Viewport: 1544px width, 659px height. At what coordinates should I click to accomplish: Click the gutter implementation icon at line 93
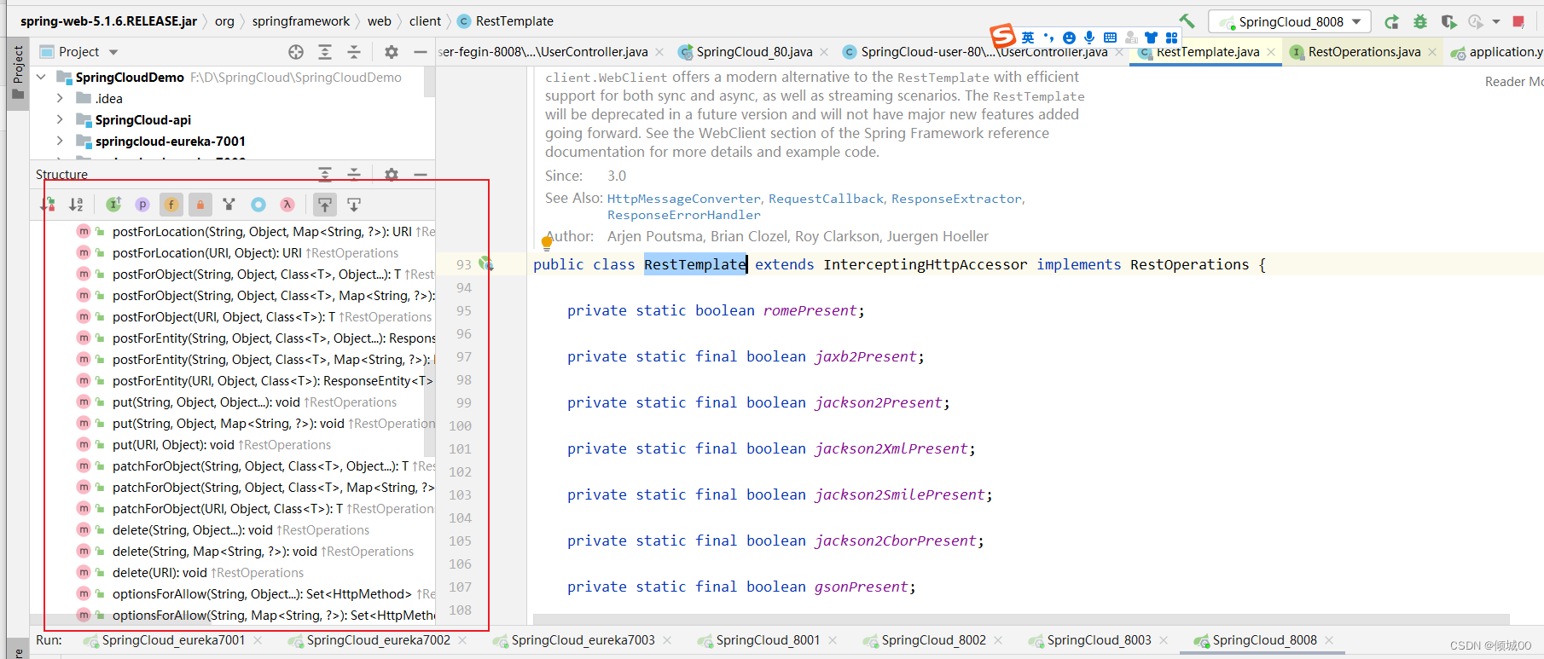[486, 263]
